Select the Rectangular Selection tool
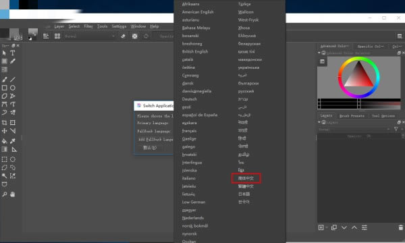The image size is (405, 243). pyautogui.click(x=5, y=159)
